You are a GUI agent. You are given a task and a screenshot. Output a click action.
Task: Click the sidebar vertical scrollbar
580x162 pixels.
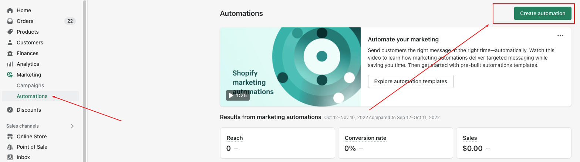tap(85, 74)
